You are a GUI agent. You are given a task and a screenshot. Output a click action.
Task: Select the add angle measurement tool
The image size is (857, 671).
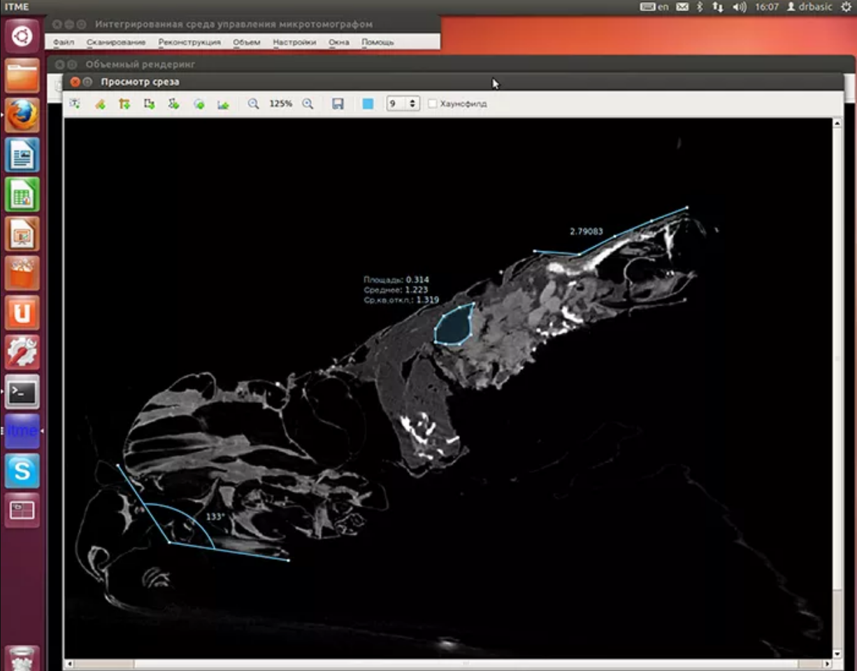124,104
